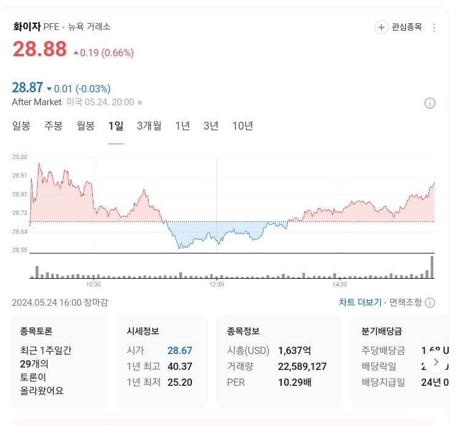Viewport: 470px width, 425px height.
Task: Click the 0.19 (0.66%) change value
Action: [107, 53]
